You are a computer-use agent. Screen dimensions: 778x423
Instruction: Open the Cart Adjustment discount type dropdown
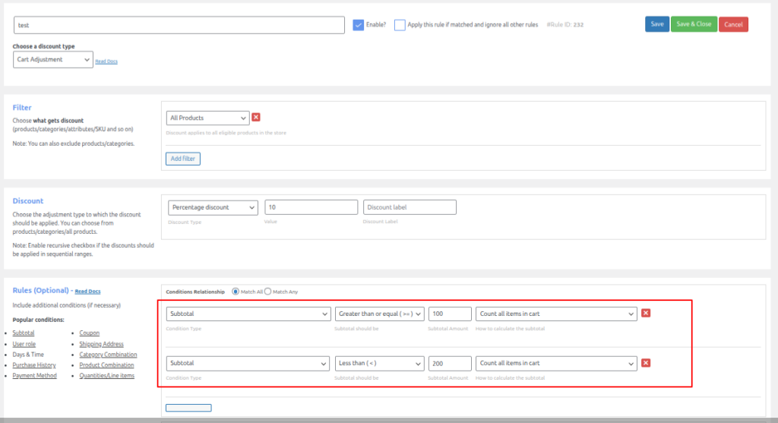coord(52,59)
